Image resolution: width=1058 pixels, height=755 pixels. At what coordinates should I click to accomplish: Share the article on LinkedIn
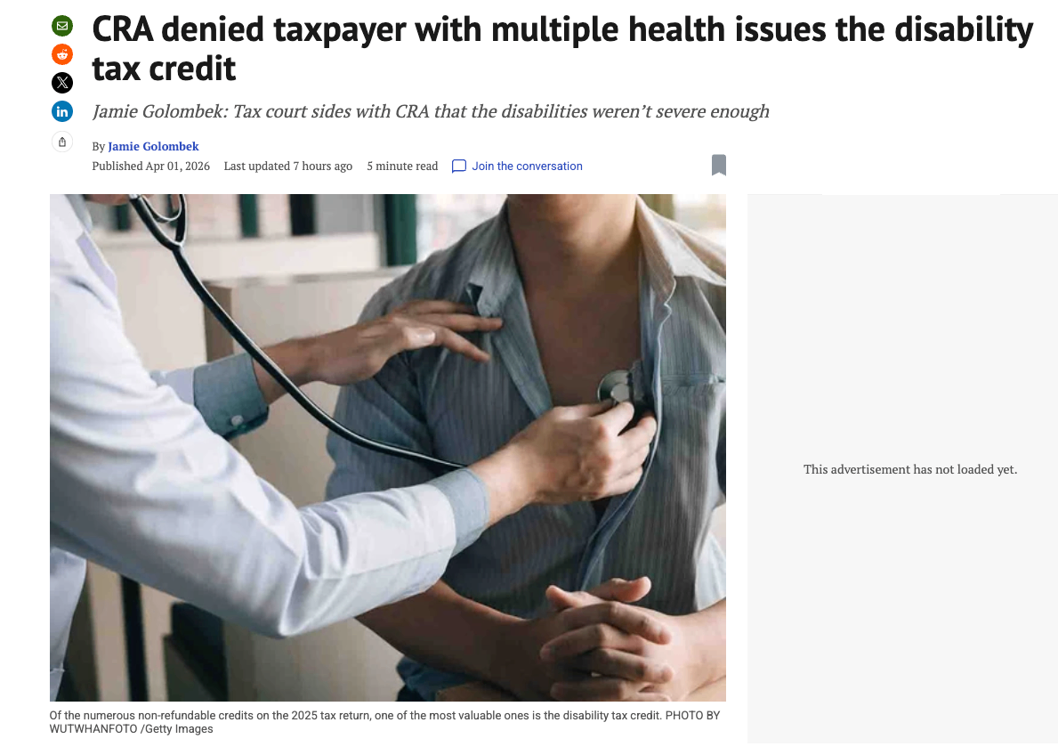[x=62, y=110]
